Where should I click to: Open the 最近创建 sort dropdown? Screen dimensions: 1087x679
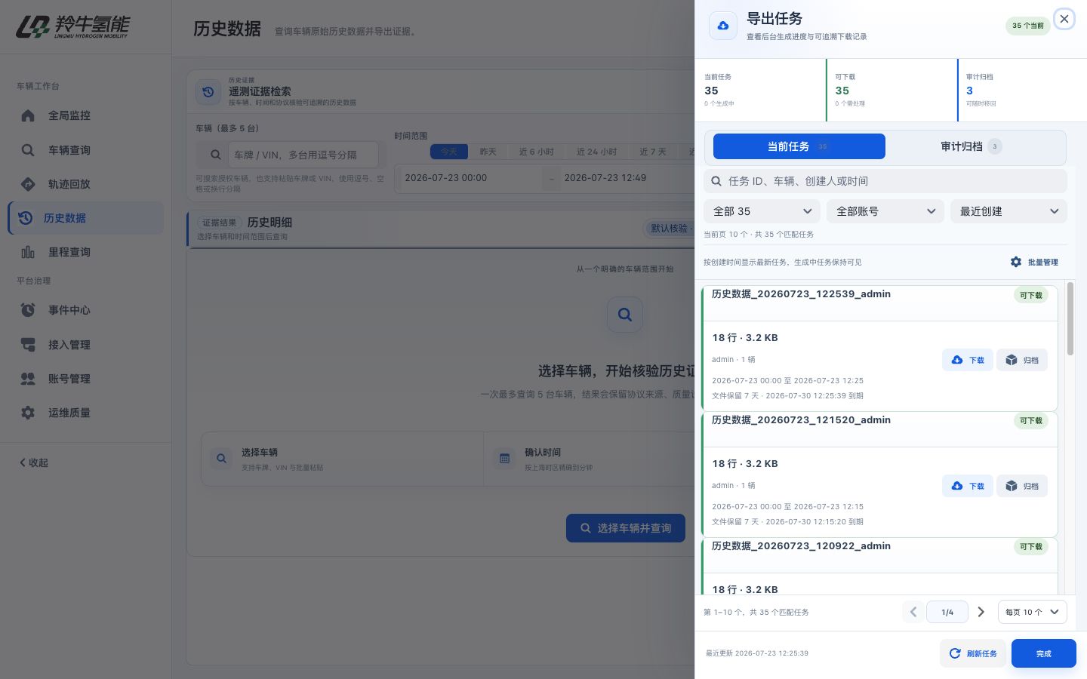coord(1008,211)
